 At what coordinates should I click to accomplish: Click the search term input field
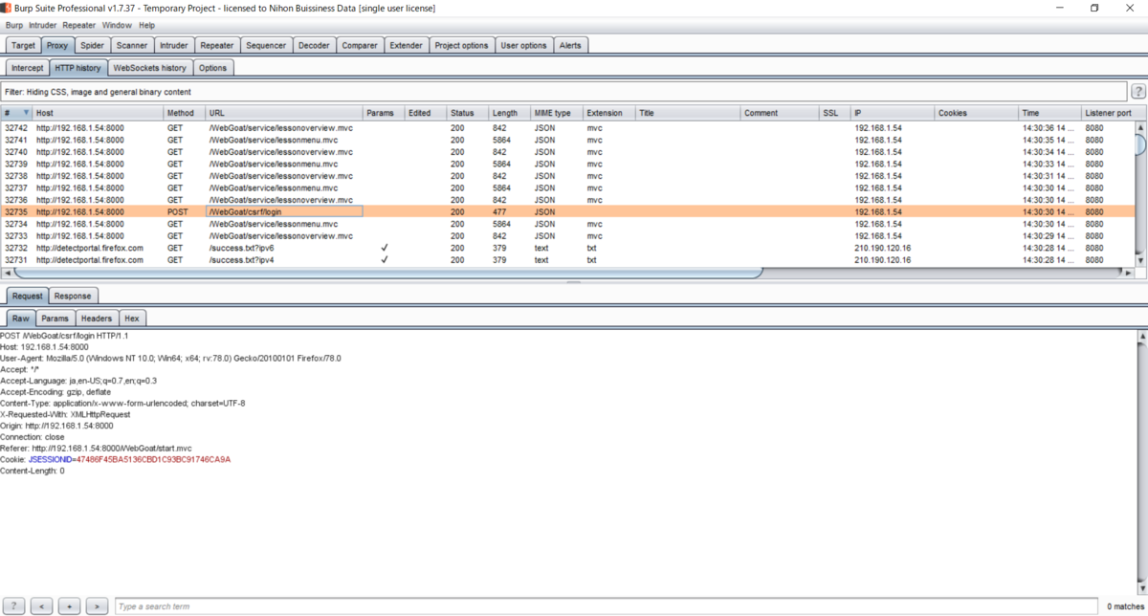607,606
